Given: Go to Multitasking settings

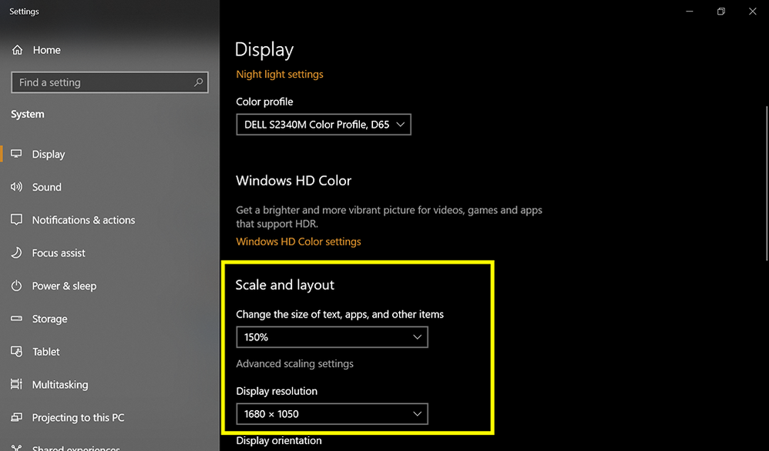Looking at the screenshot, I should (60, 385).
